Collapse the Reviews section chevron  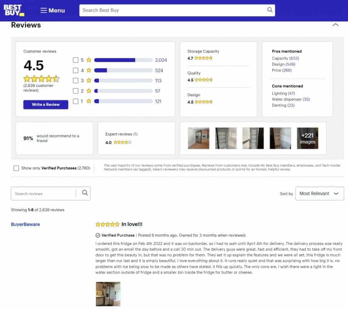335,25
